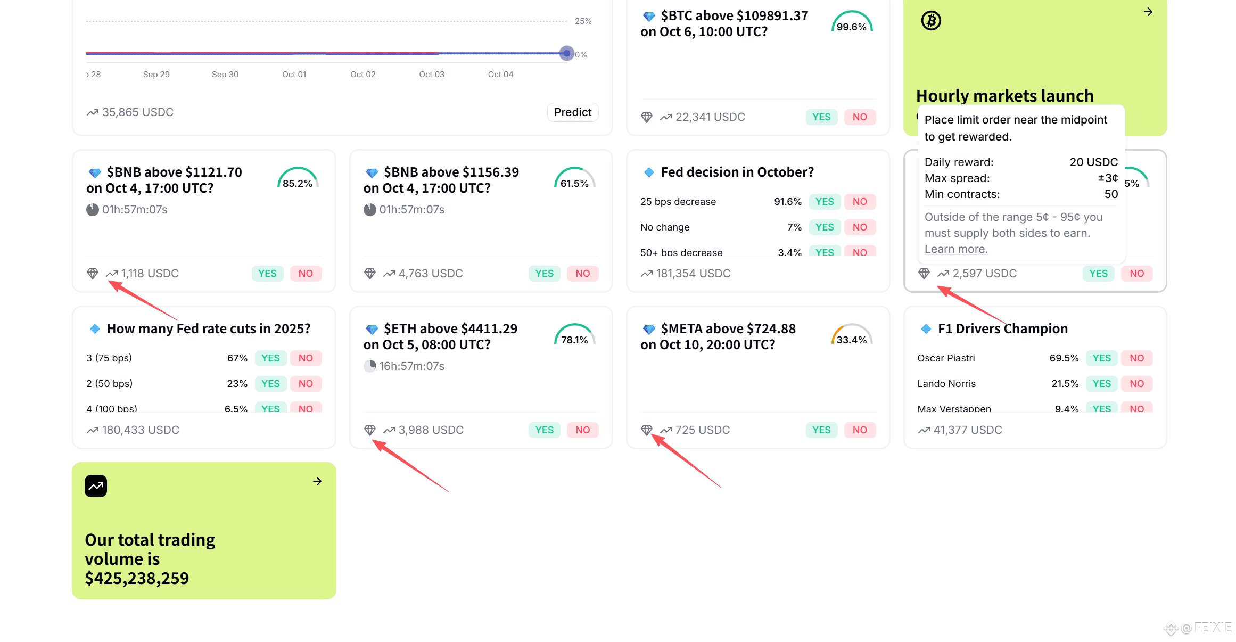Choose YES for Oscar Piastri

click(x=1101, y=358)
